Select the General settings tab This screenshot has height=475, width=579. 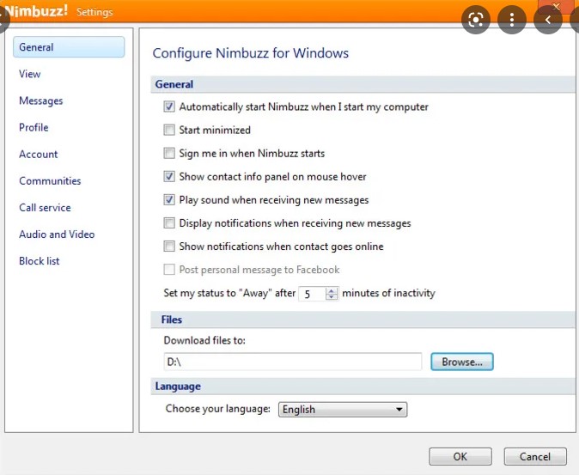click(69, 47)
